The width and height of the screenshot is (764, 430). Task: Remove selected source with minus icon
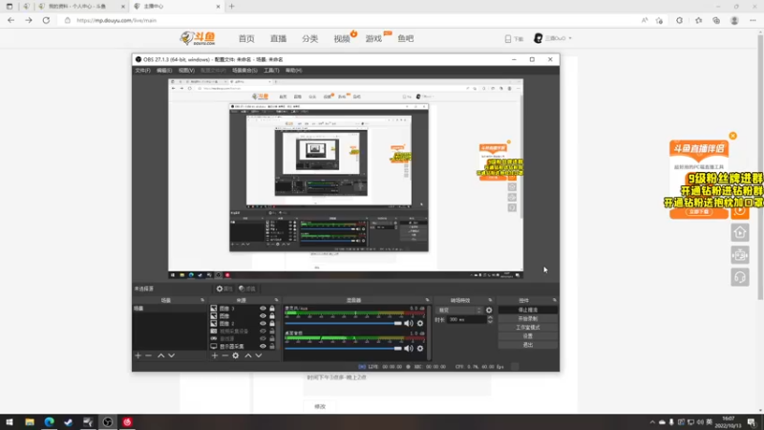[x=224, y=355]
